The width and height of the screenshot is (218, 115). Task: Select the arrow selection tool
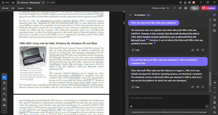pos(4,77)
